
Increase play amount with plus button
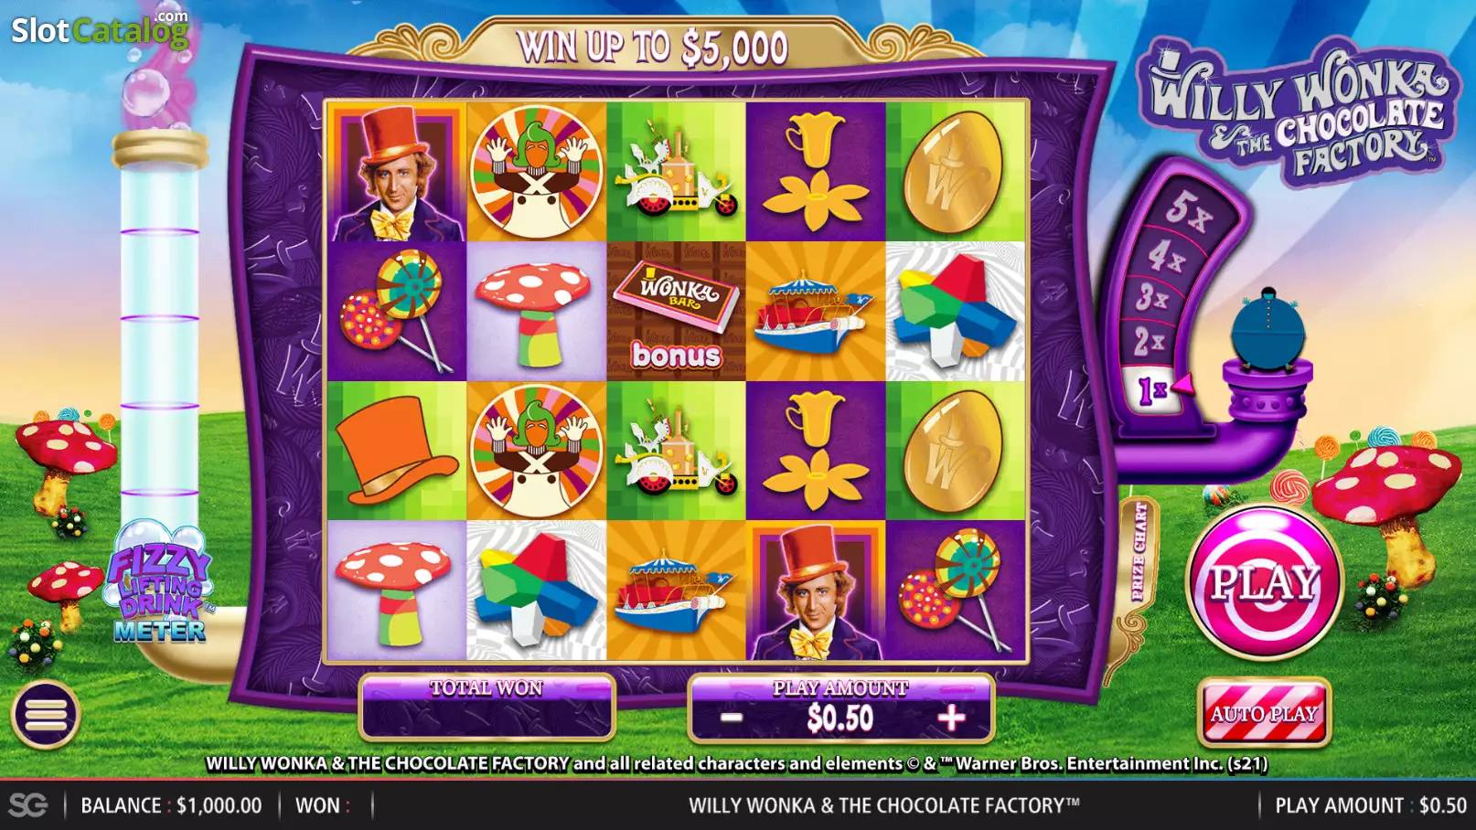951,718
